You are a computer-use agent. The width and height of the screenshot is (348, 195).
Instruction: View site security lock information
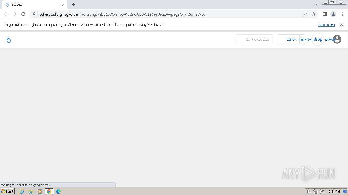34,14
